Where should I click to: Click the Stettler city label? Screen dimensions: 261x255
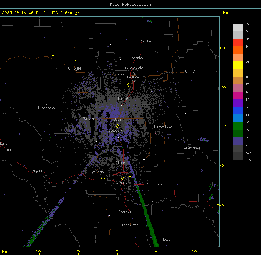tap(192, 72)
